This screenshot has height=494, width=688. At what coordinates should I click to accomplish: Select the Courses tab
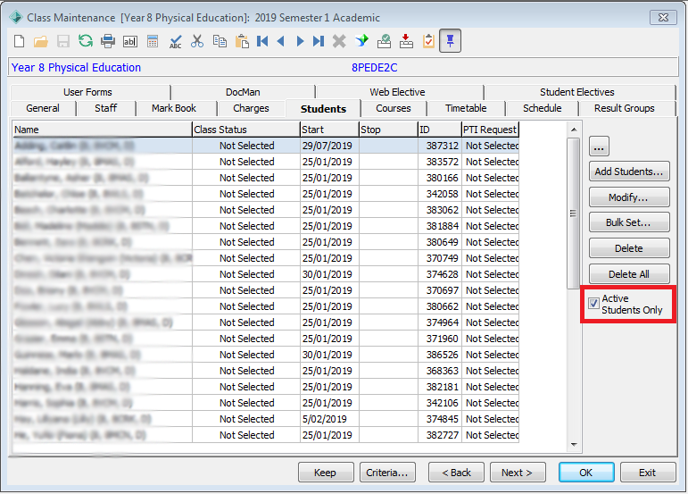(x=394, y=108)
